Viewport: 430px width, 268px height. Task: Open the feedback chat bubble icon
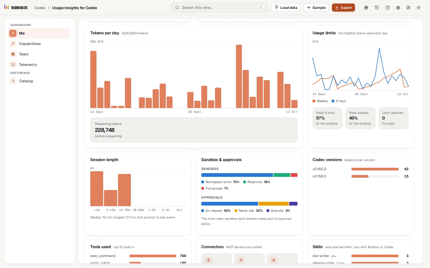pyautogui.click(x=408, y=8)
